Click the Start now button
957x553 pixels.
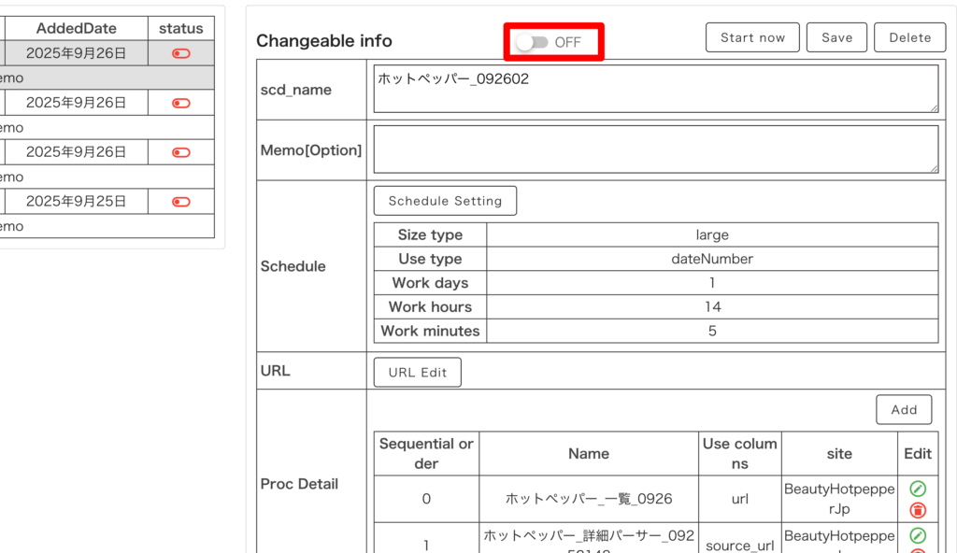click(x=752, y=37)
